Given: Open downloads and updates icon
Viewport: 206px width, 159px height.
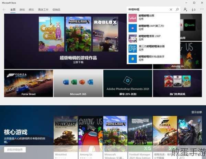Looking at the screenshot, I should [x=193, y=10].
